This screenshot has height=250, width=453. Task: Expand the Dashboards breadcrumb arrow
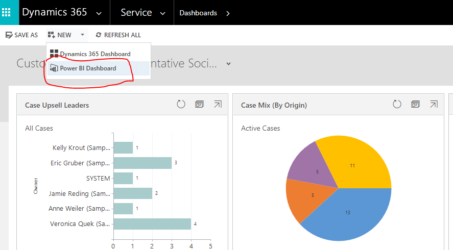pyautogui.click(x=228, y=13)
